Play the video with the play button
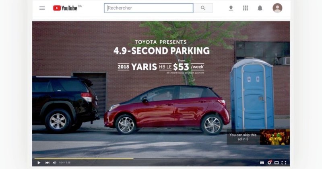 tap(39, 163)
